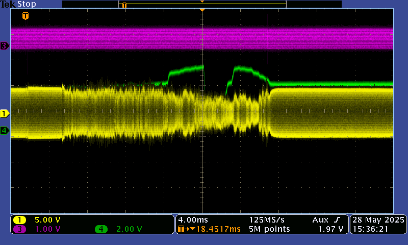Click the 1.97 V trigger level readout

[333, 229]
